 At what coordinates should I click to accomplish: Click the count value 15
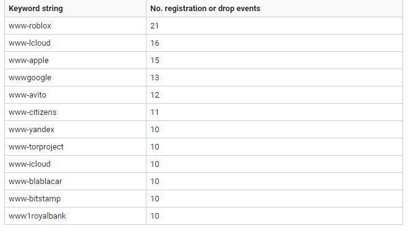coord(155,61)
